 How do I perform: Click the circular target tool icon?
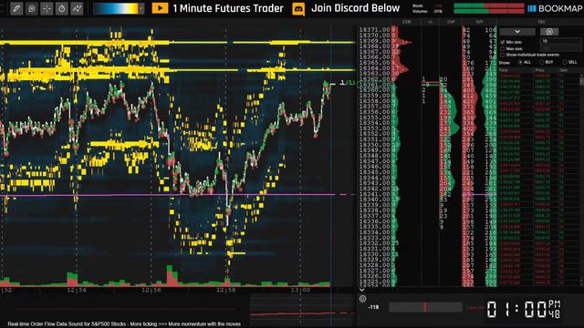pos(32,8)
